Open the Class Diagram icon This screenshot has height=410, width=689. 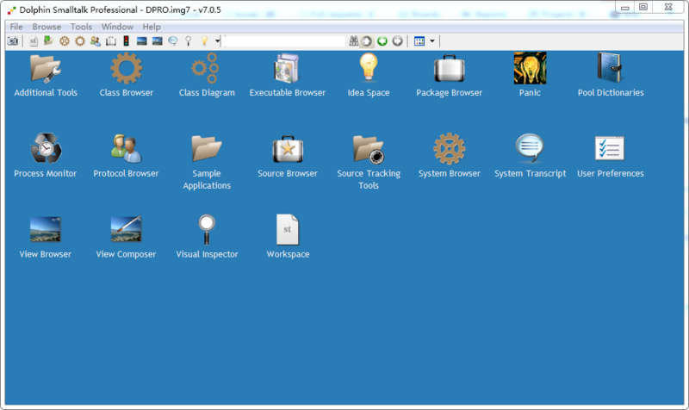click(x=206, y=69)
